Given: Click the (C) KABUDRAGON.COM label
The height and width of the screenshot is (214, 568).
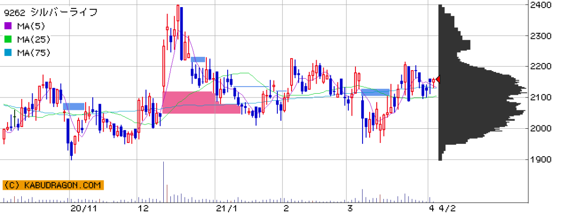Looking at the screenshot, I should (x=53, y=185).
